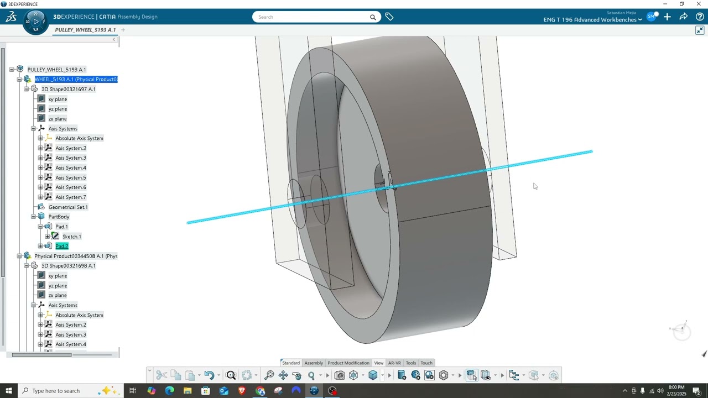Select the Pan arrows tool
Screen dimensions: 708x398
[283, 375]
